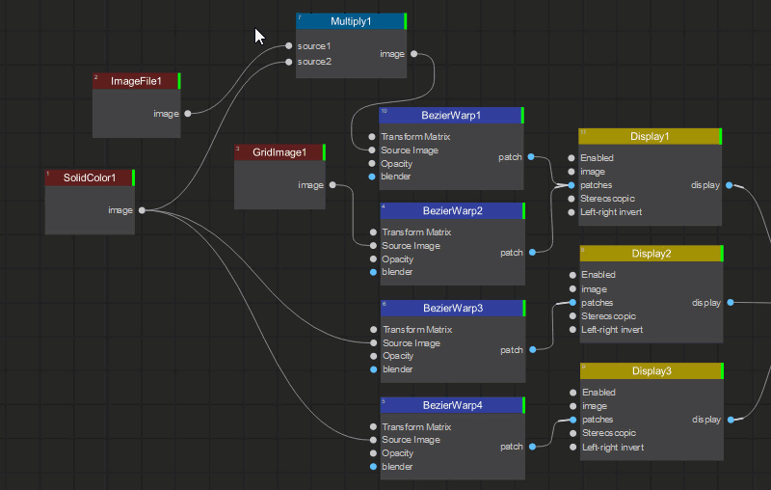771x490 pixels.
Task: Click BezierWarp1 Transform Matrix input port
Action: pyautogui.click(x=372, y=137)
